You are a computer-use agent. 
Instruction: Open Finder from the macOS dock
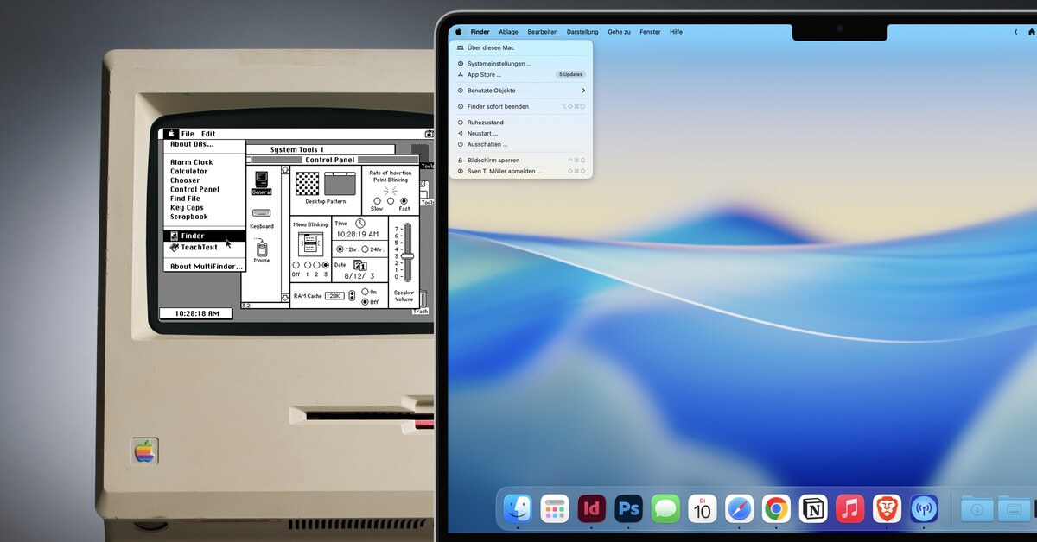(x=518, y=508)
